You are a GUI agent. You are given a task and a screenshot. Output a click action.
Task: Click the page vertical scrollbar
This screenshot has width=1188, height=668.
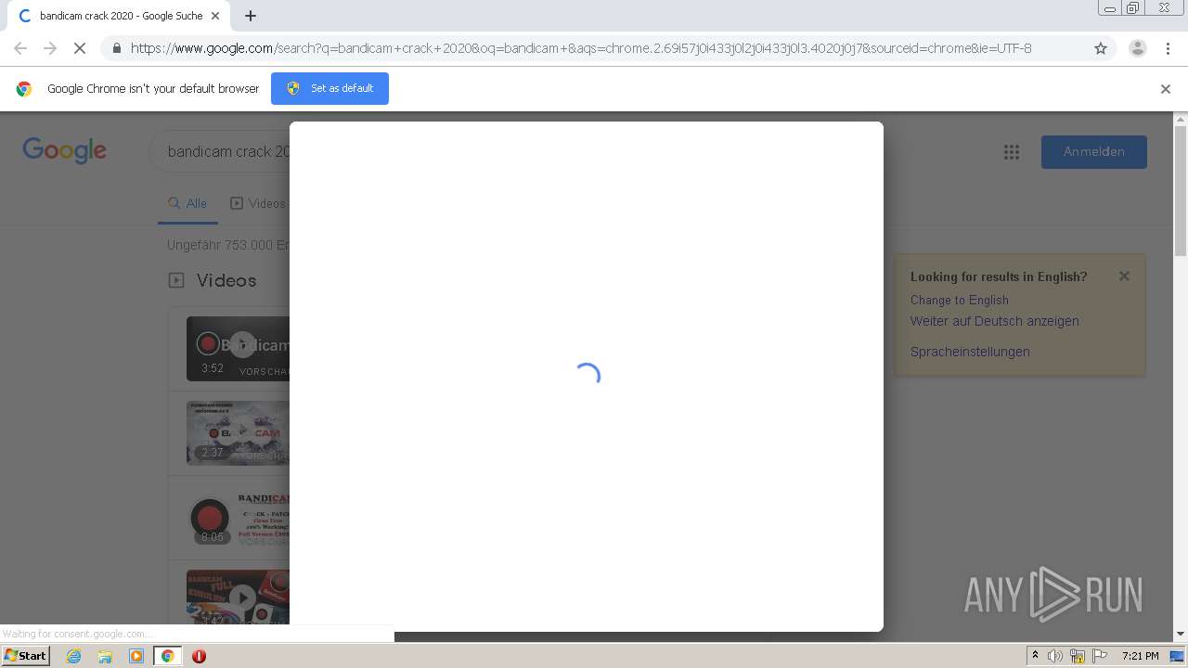[x=1181, y=190]
